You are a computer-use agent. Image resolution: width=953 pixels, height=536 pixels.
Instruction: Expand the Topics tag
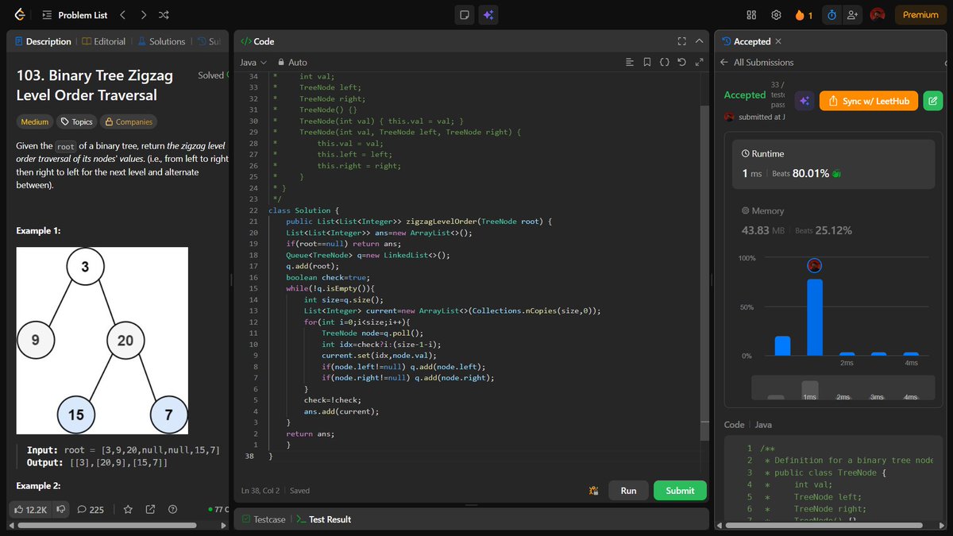76,121
